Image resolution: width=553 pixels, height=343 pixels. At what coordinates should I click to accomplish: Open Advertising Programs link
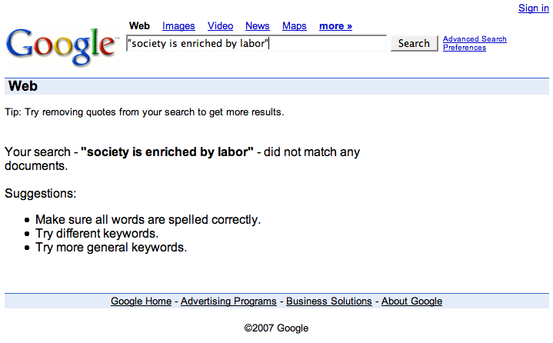point(228,301)
